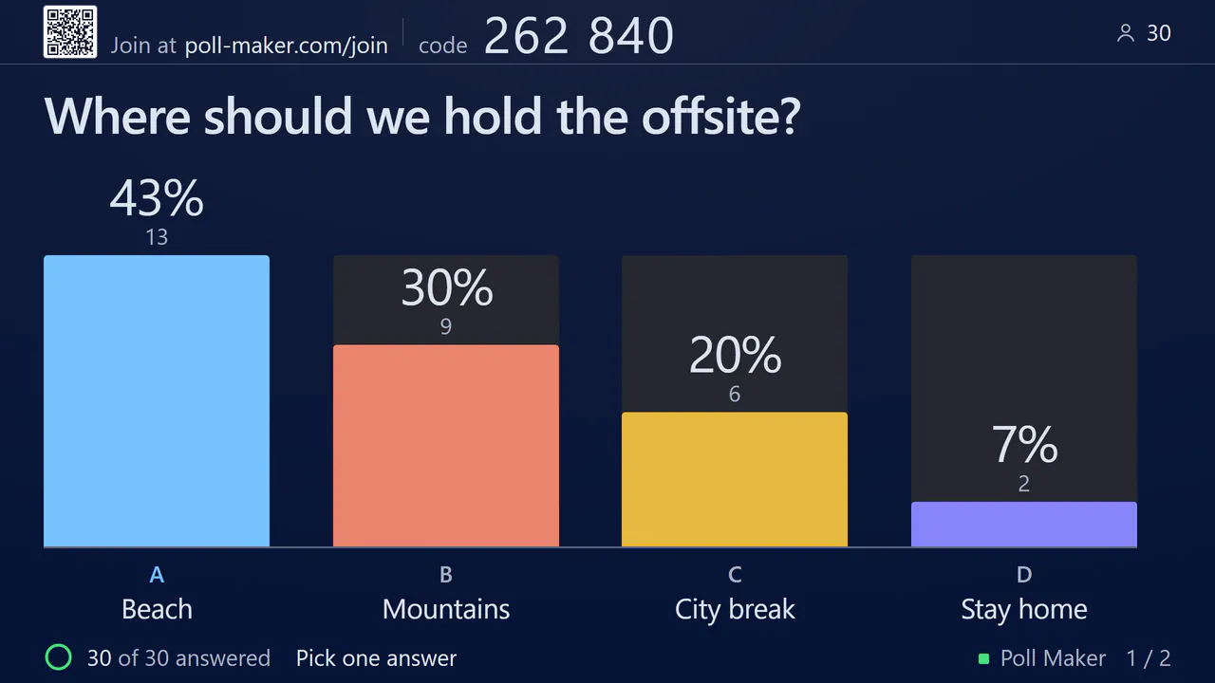
Task: Click the participants person icon
Action: click(x=1126, y=33)
